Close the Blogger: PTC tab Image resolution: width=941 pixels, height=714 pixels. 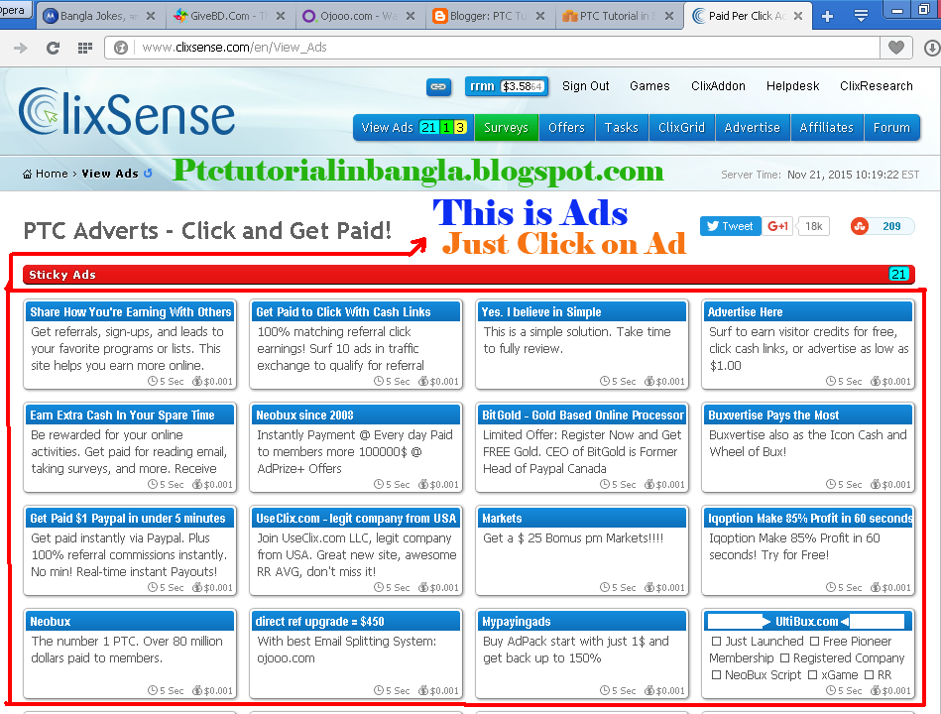pos(540,16)
